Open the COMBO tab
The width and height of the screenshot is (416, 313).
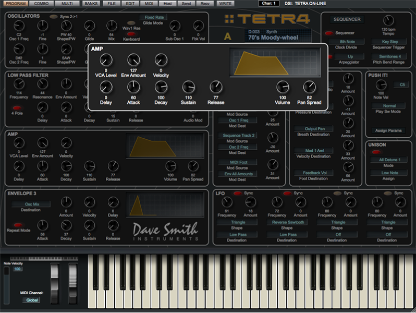pyautogui.click(x=41, y=4)
